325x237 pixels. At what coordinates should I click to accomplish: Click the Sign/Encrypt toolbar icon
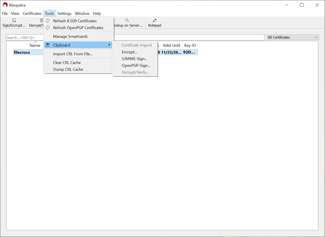14,20
